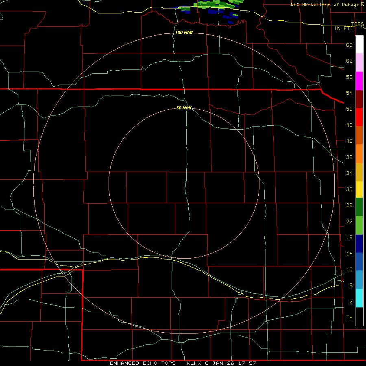Pick the navy blue legend swatch

(359, 244)
